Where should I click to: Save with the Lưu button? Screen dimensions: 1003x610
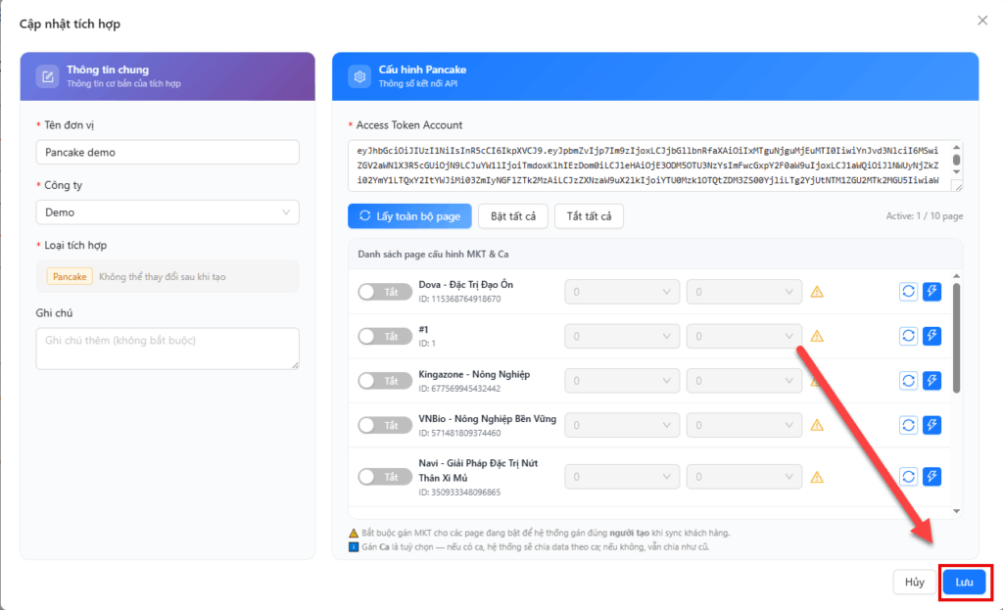[x=964, y=582]
